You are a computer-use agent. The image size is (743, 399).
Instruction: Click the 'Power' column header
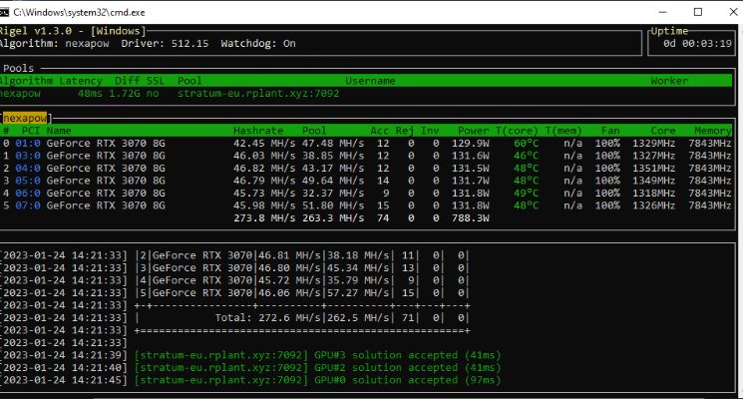point(474,131)
